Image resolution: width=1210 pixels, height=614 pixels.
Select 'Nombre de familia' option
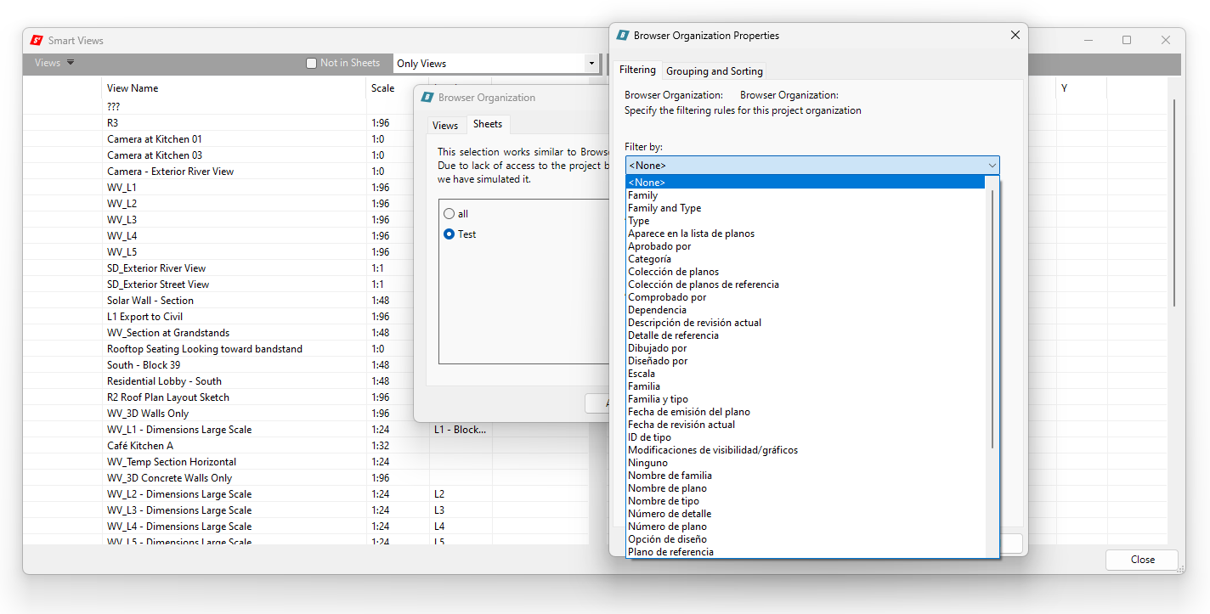806,476
